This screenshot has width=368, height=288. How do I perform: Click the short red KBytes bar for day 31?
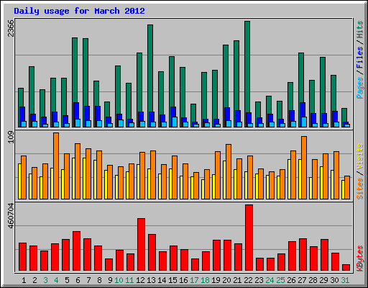346,268
